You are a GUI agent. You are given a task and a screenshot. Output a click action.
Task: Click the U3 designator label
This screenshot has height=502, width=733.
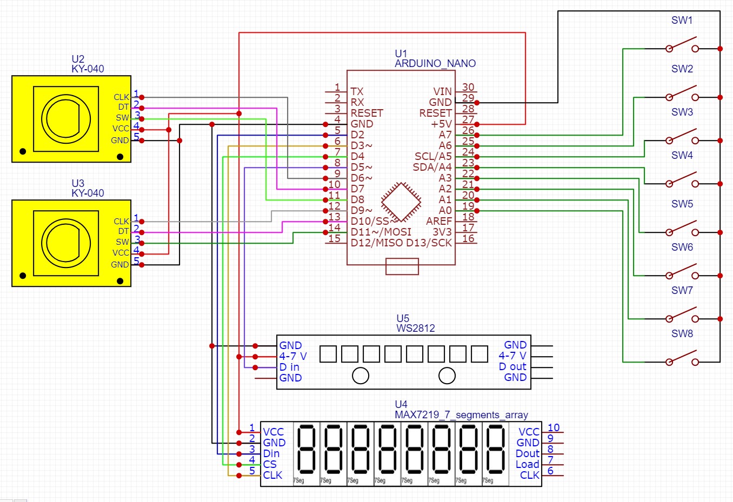click(78, 183)
